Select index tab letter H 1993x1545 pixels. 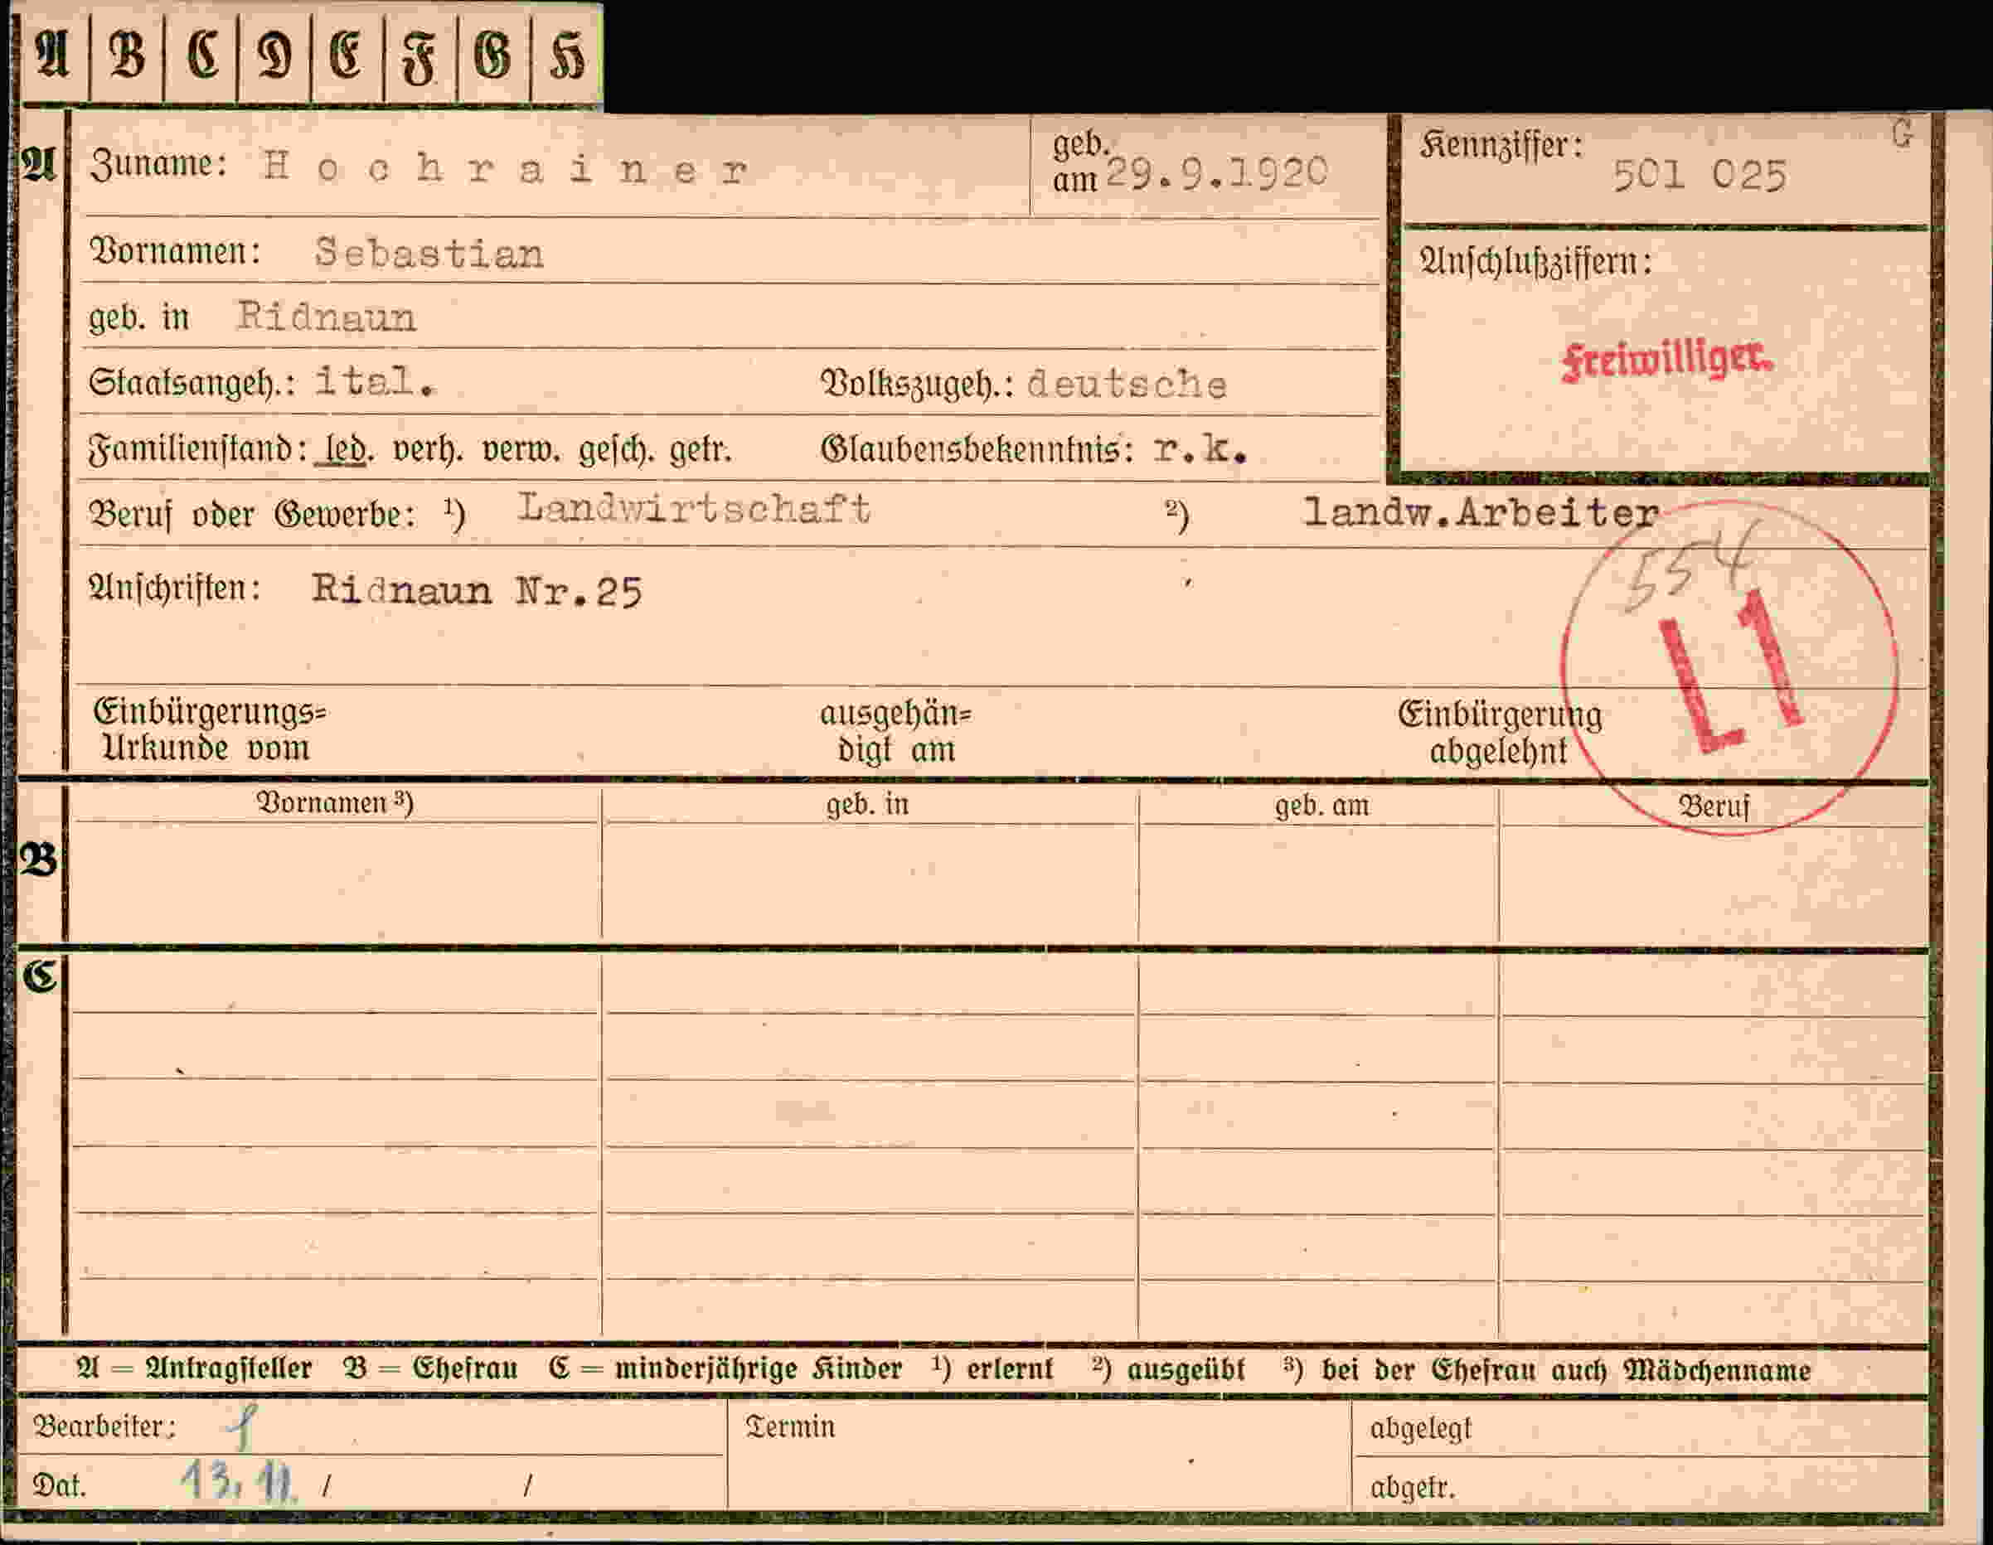(565, 56)
